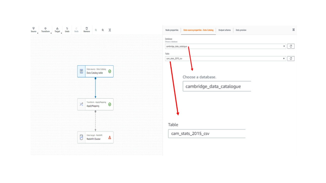Open the Source node menu

pos(34,30)
